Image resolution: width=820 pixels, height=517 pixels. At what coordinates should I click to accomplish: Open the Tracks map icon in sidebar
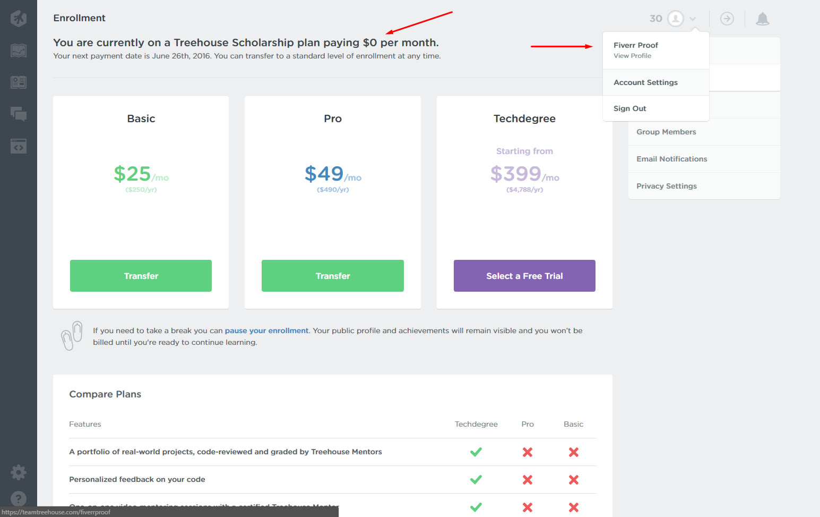click(19, 50)
